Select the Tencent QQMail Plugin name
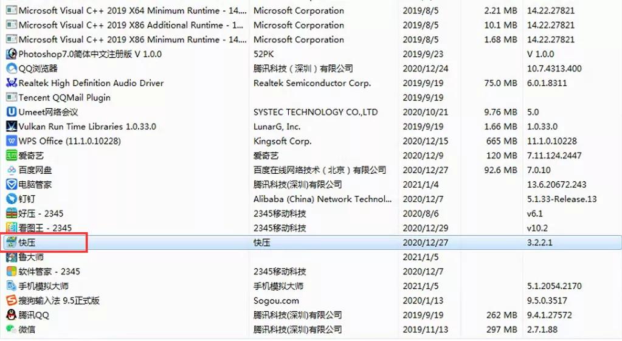The image size is (622, 341). pyautogui.click(x=64, y=97)
